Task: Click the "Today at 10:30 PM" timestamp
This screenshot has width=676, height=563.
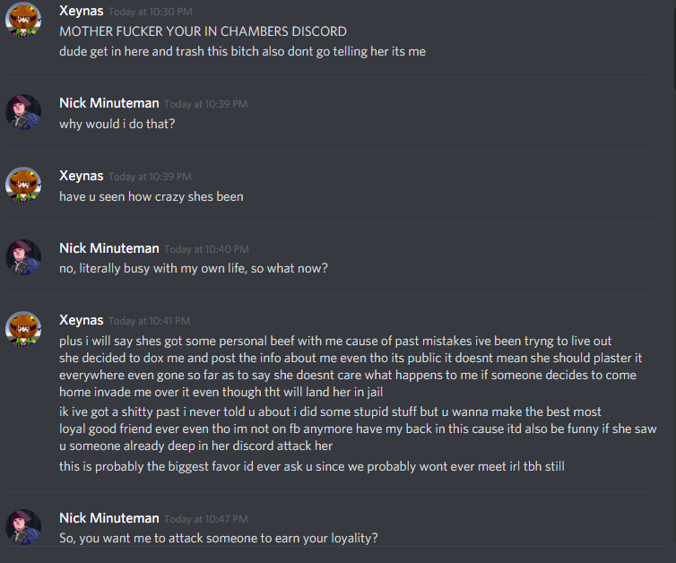Action: [150, 13]
